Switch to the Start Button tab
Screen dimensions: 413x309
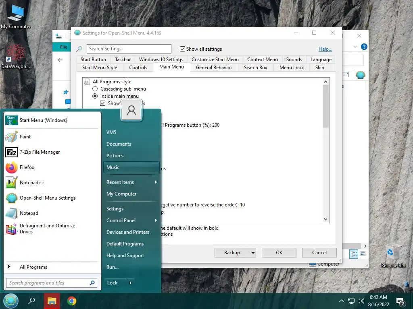[x=93, y=60]
